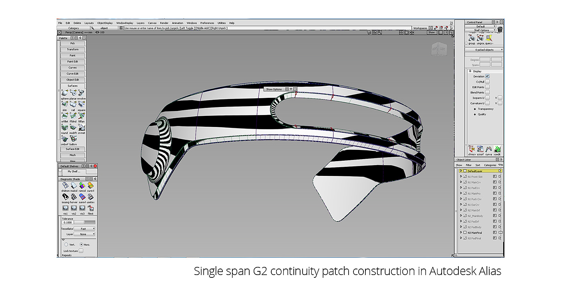Apply the horver zebra stripe shading
Screen dimensions: 561x287
(x=74, y=197)
